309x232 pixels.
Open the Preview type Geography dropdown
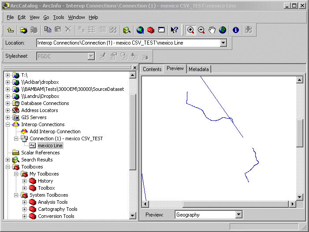point(238,215)
